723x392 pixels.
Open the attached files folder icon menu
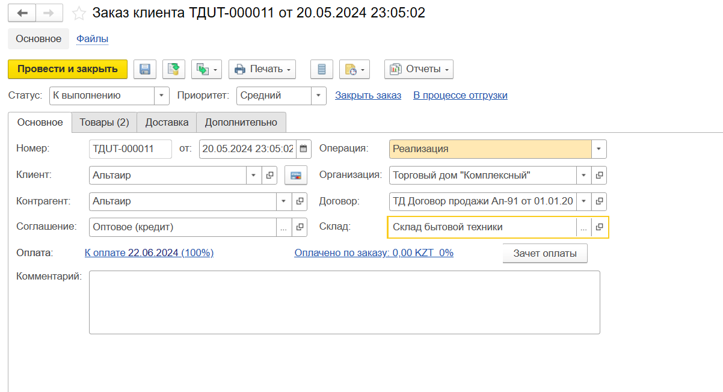click(354, 69)
